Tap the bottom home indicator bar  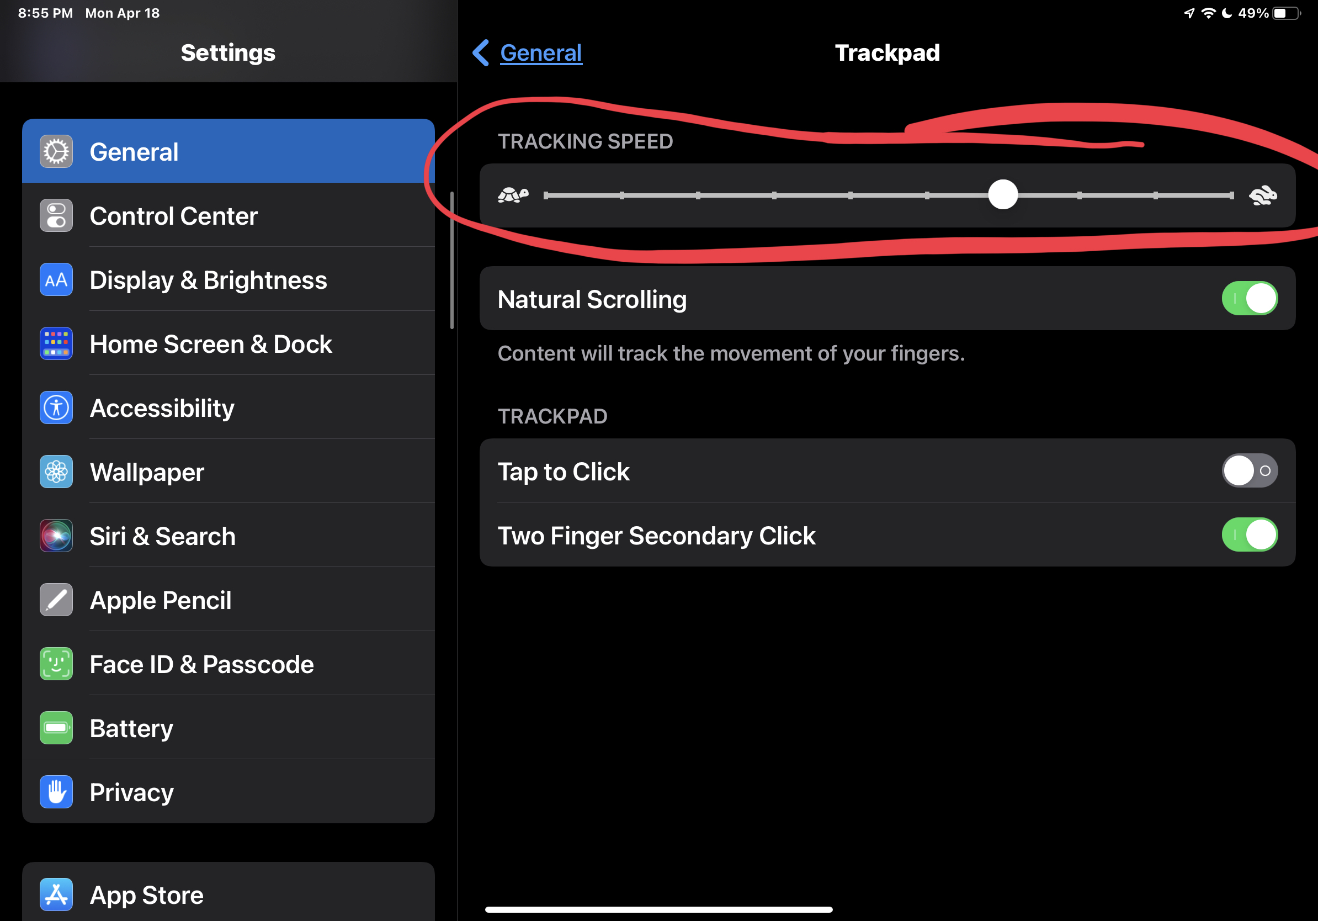click(658, 909)
